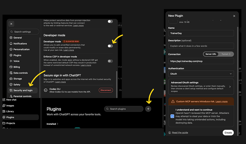
Task: Click the General gear icon
Action: 11,38
